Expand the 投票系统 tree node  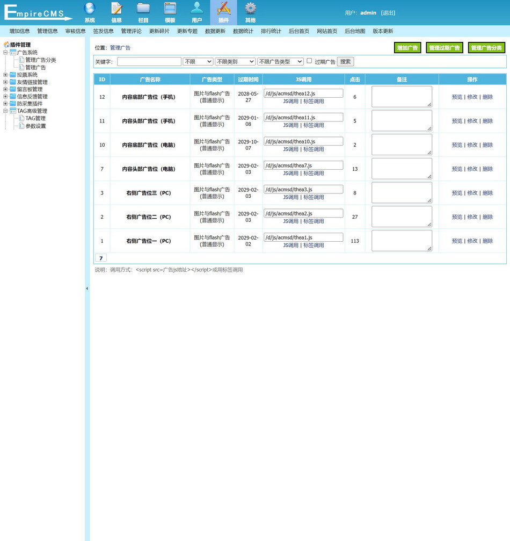pos(5,75)
